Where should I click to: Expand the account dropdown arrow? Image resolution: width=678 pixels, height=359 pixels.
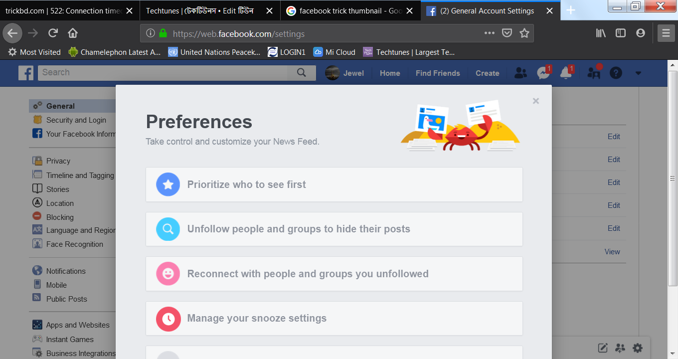click(x=638, y=73)
